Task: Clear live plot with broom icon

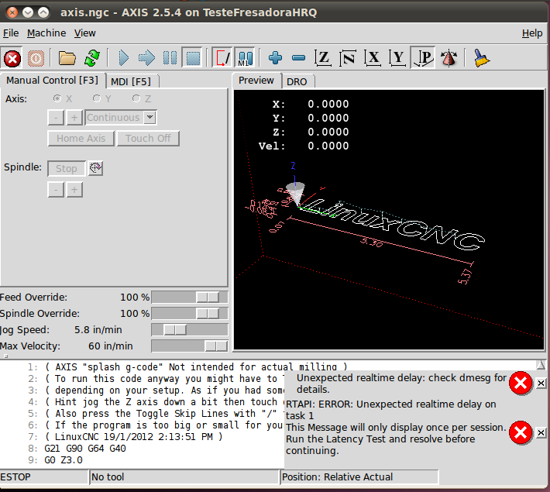Action: click(x=482, y=58)
